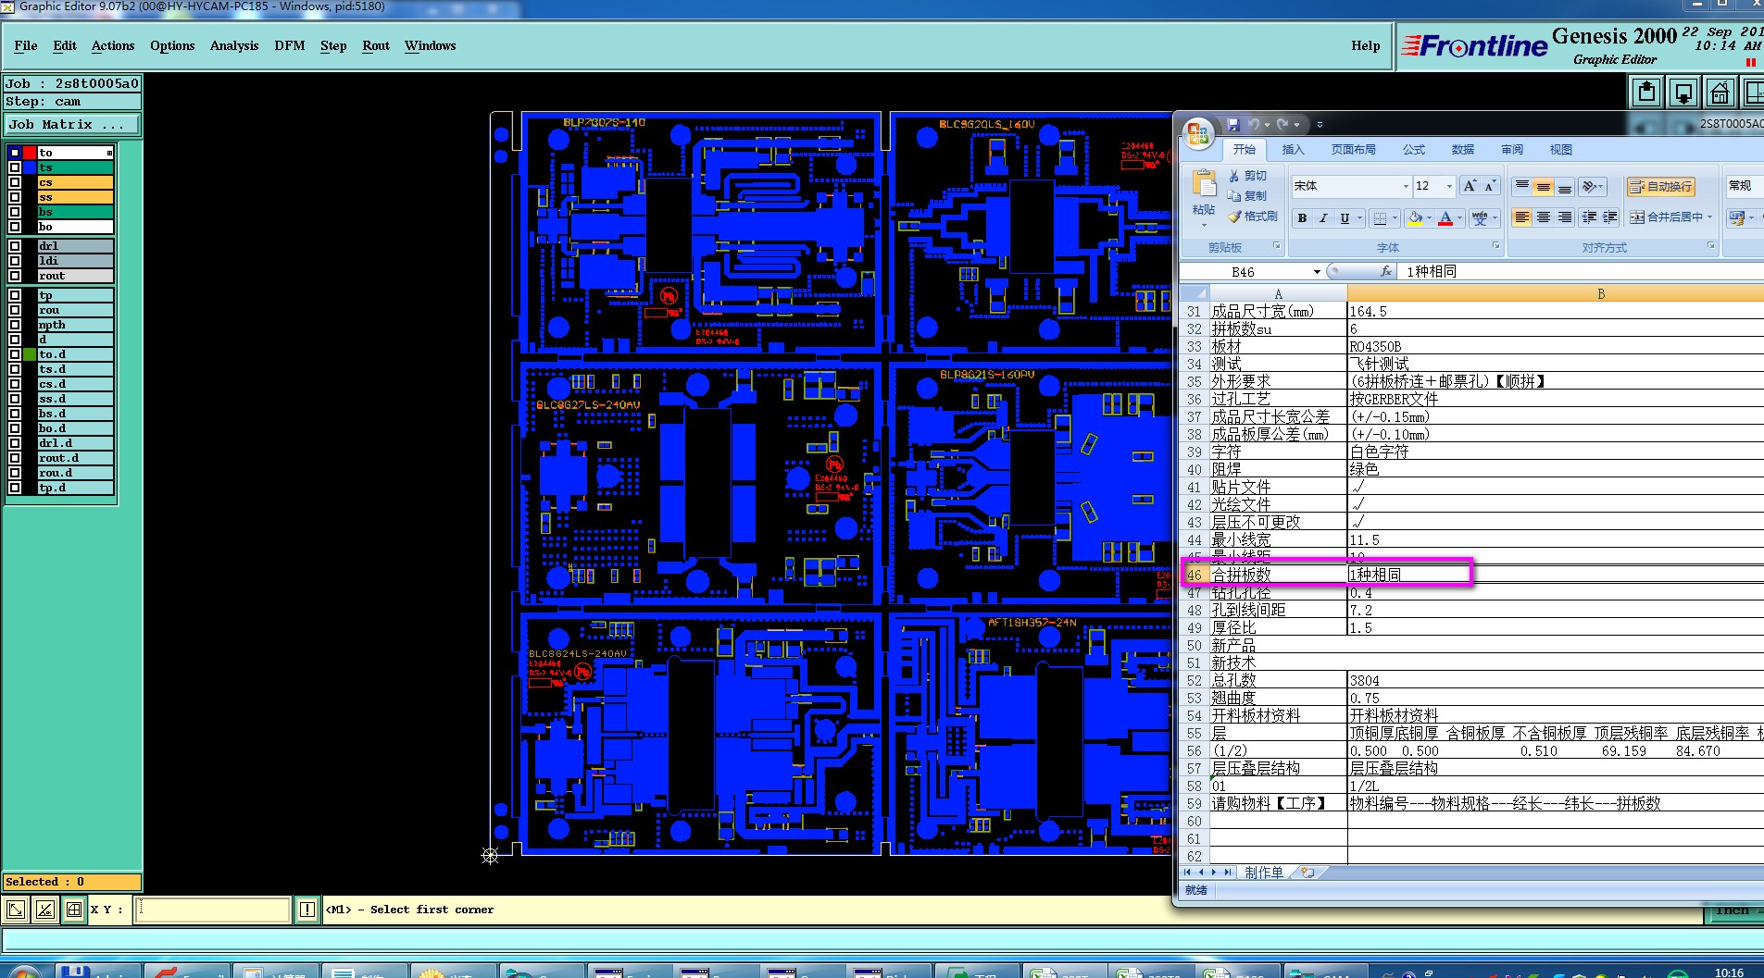Viewport: 1764px width, 978px height.
Task: Click the 制作单 sheet tab
Action: [1264, 873]
